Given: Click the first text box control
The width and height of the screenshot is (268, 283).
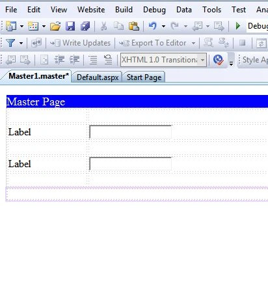Looking at the screenshot, I should point(130,131).
